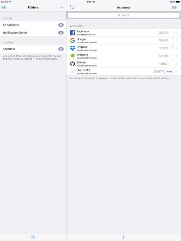The height and width of the screenshot is (241, 181).
Task: Focus the Search field
Action: pyautogui.click(x=123, y=15)
